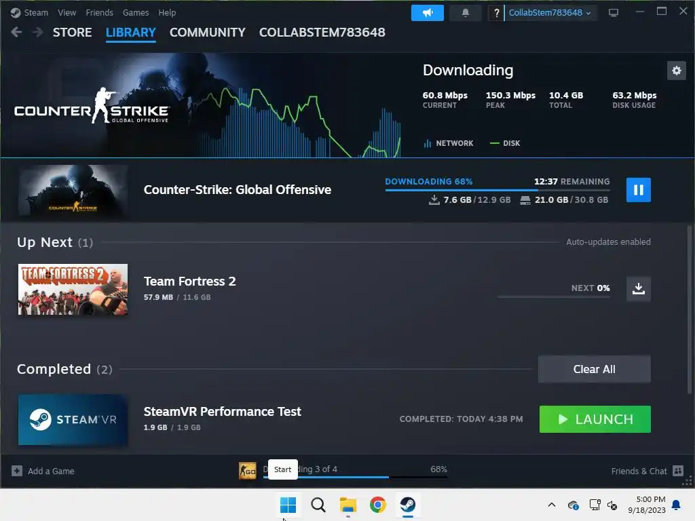Click the DISK graph legend
This screenshot has height=521, width=695.
tap(505, 143)
